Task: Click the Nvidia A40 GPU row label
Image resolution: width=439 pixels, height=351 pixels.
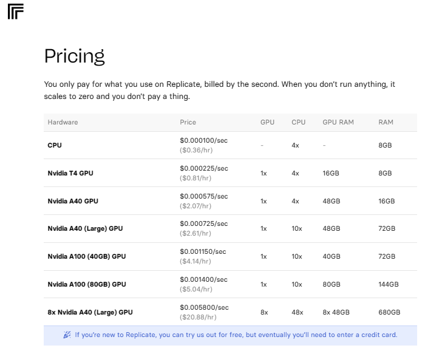Action: coord(73,201)
